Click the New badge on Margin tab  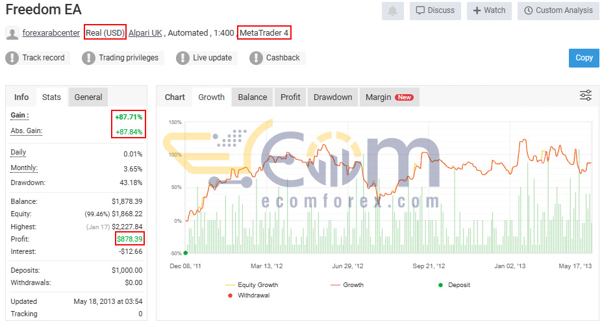pos(405,97)
